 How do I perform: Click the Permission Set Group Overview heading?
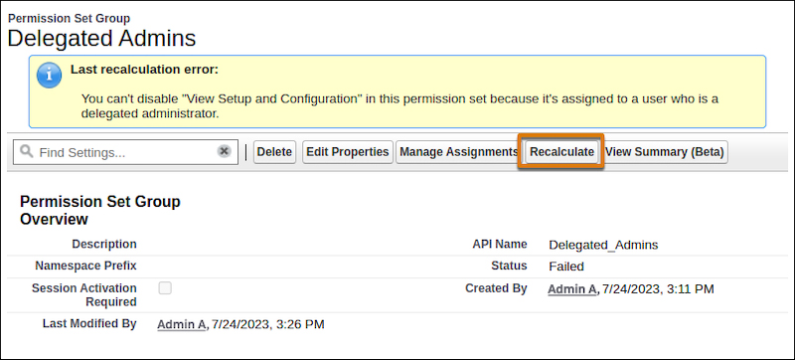[x=100, y=210]
